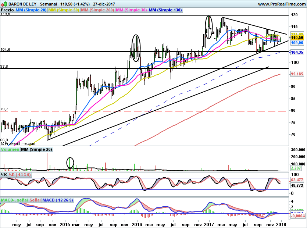Click the MM (Simple 200) legend label

click(x=97, y=10)
